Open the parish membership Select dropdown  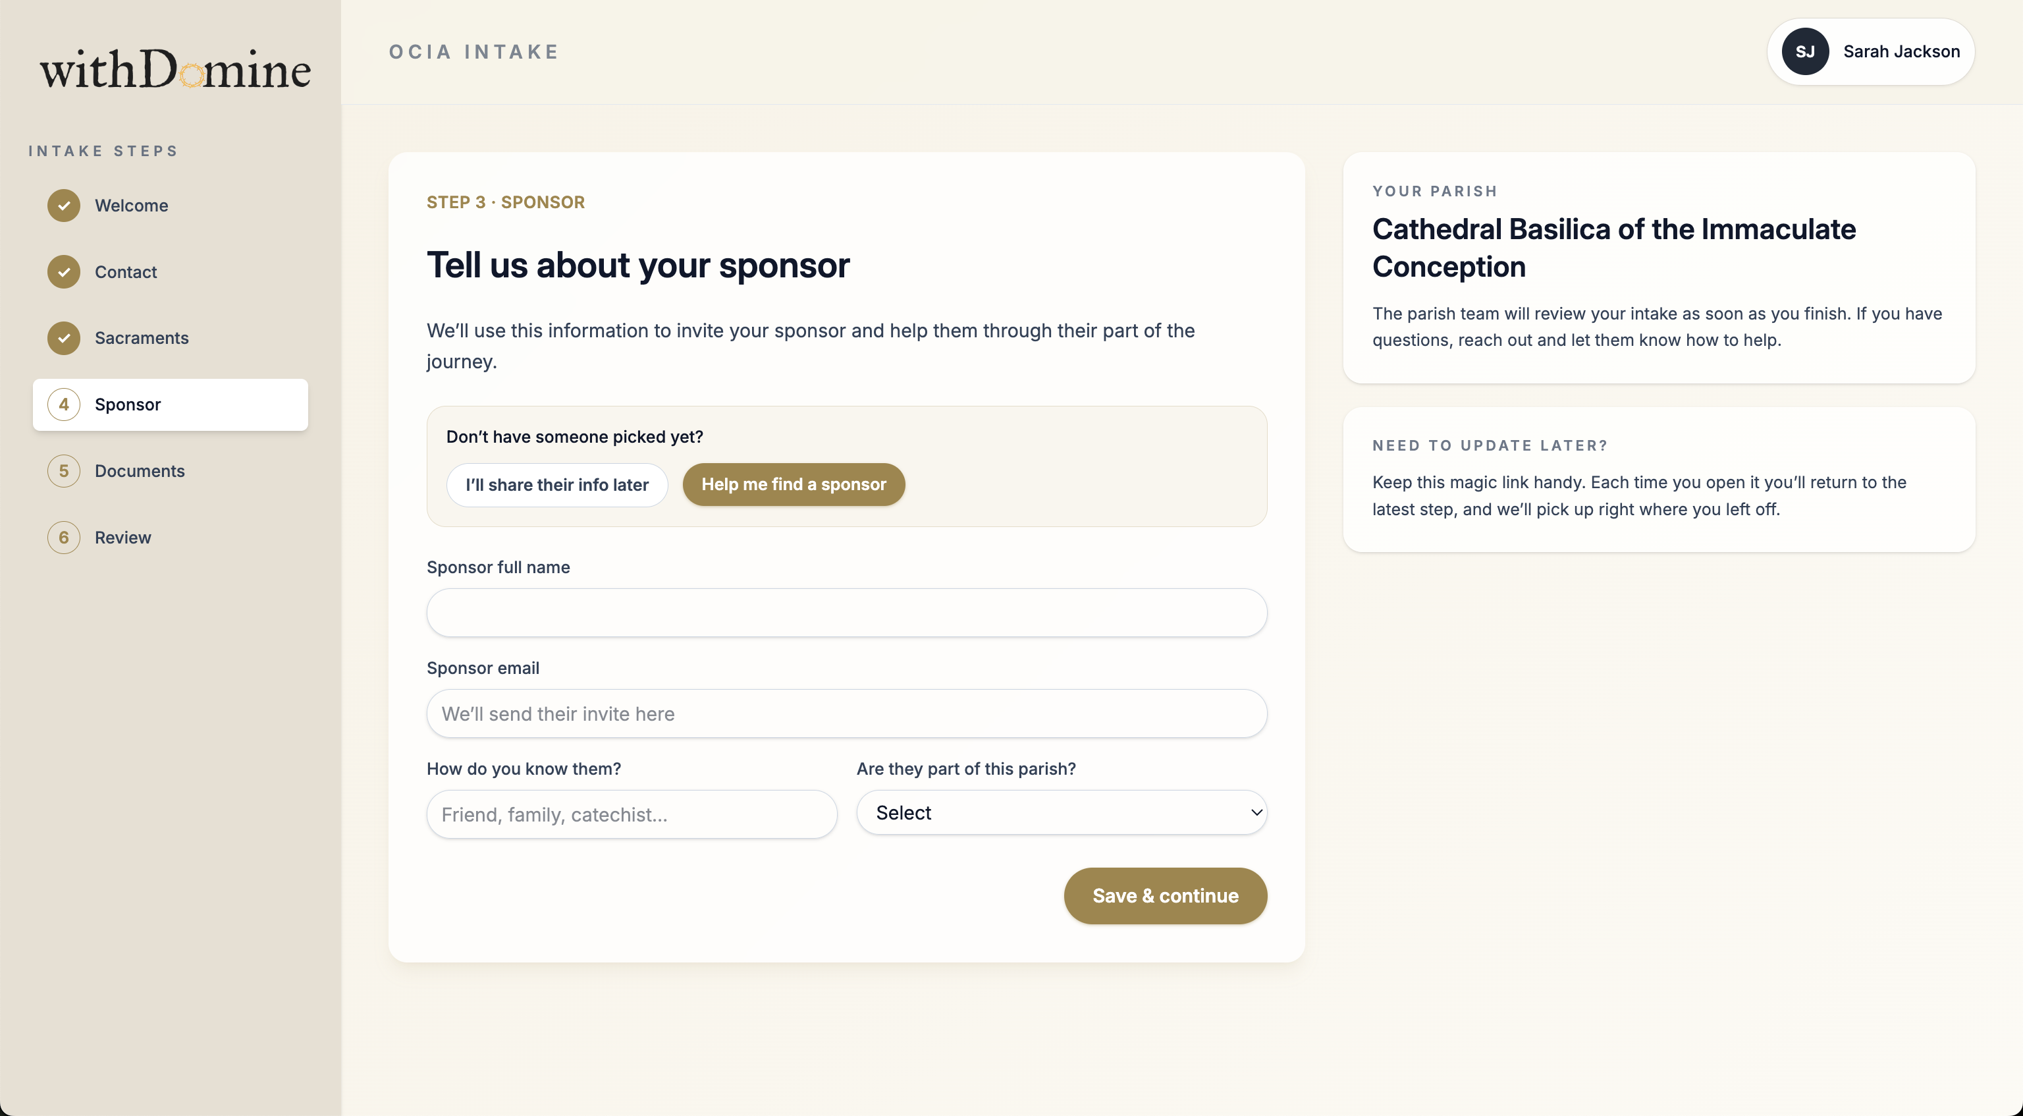click(x=1060, y=813)
